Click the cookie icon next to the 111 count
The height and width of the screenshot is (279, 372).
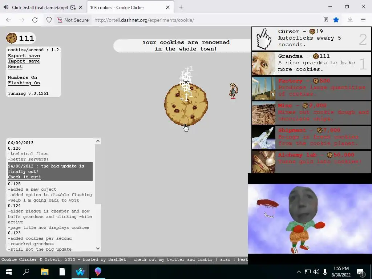click(x=12, y=38)
